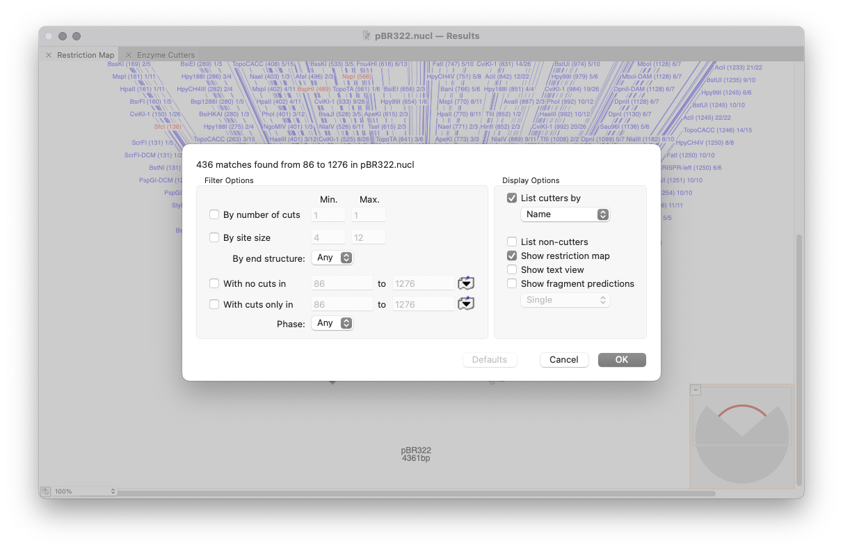Image resolution: width=843 pixels, height=550 pixels.
Task: Enable 'Show fragment predictions' option
Action: click(512, 284)
